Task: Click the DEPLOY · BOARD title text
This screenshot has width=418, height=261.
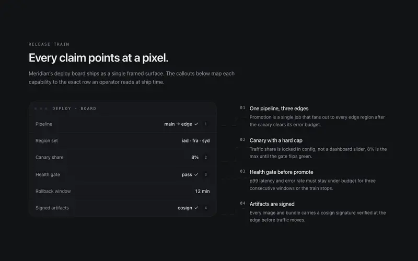Action: coord(74,109)
